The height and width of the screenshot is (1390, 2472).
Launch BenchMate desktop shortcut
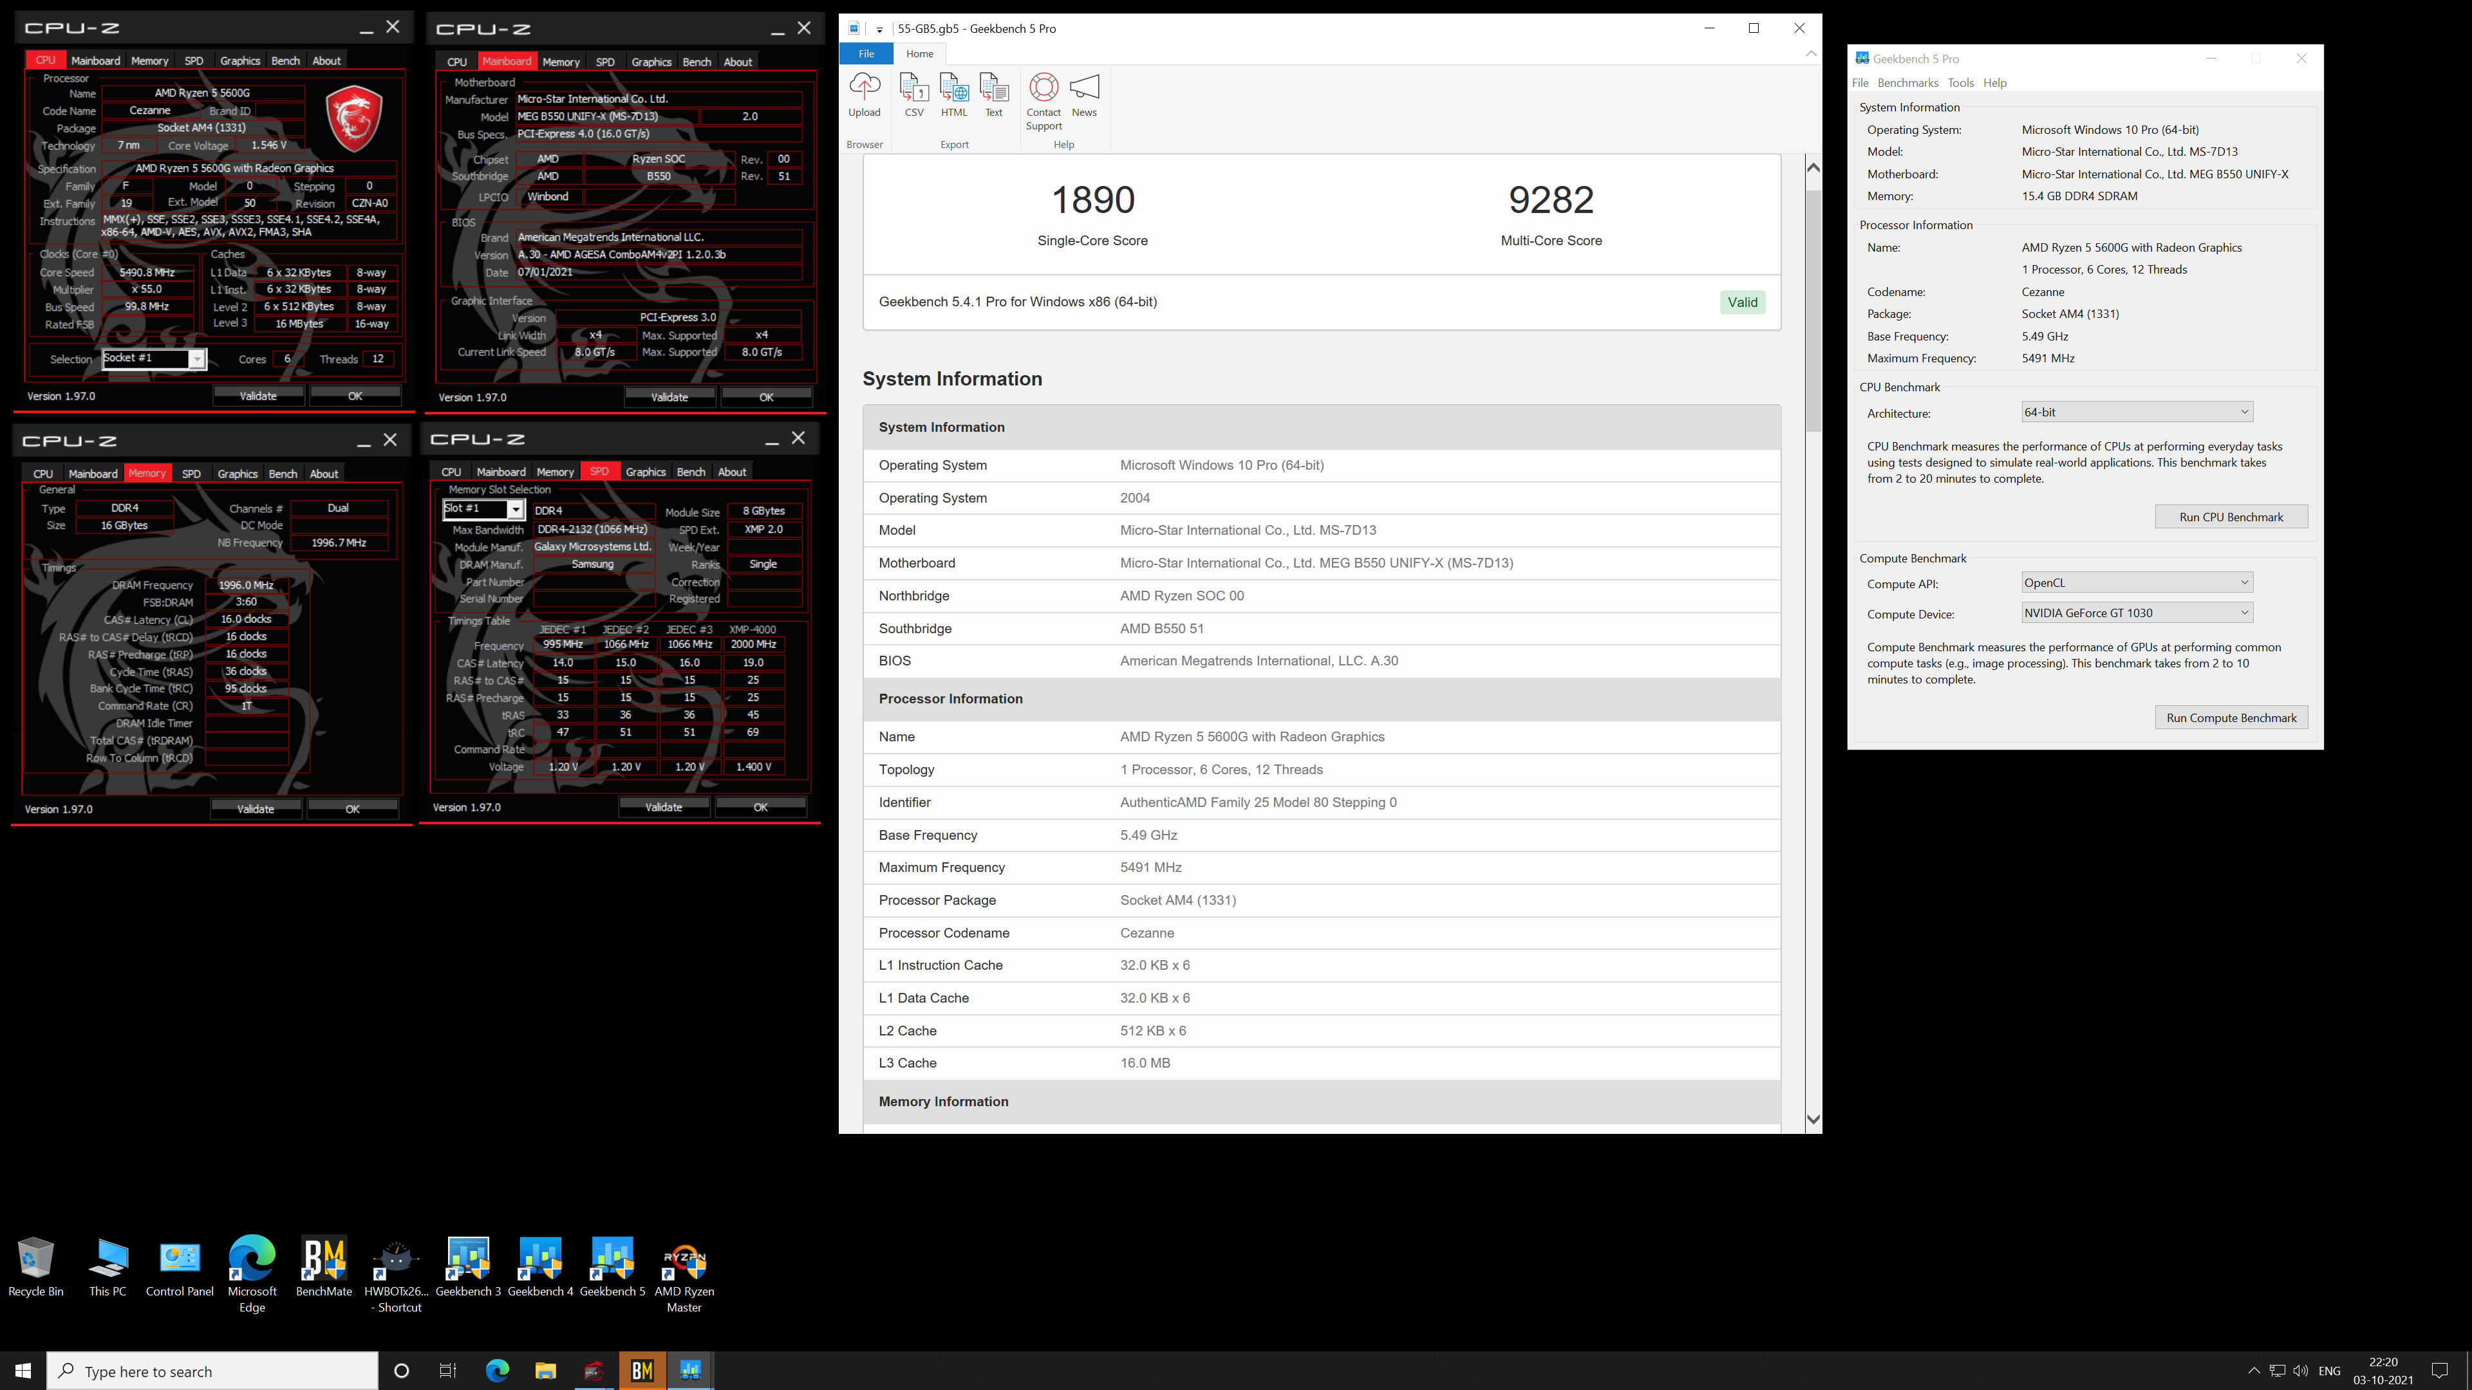pos(323,1267)
